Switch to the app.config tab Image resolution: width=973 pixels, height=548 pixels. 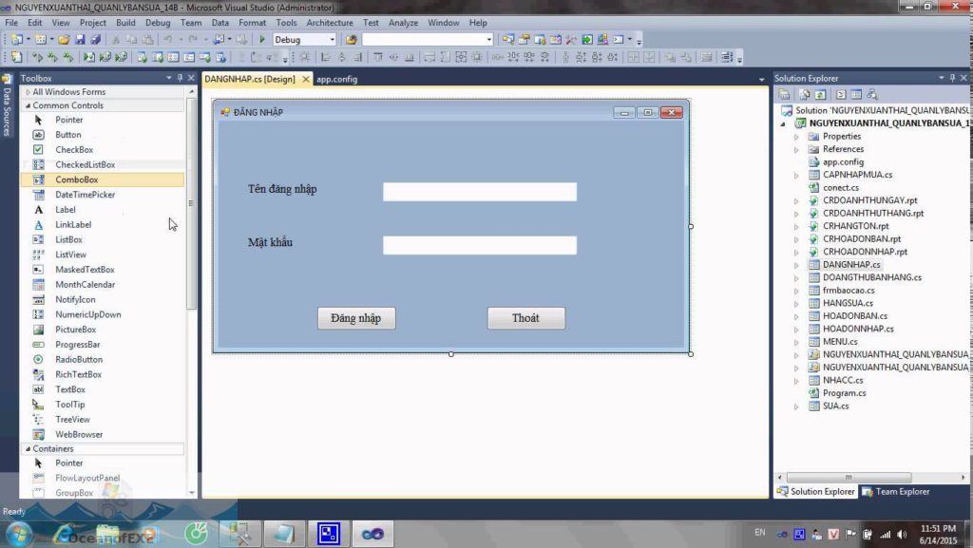click(337, 80)
